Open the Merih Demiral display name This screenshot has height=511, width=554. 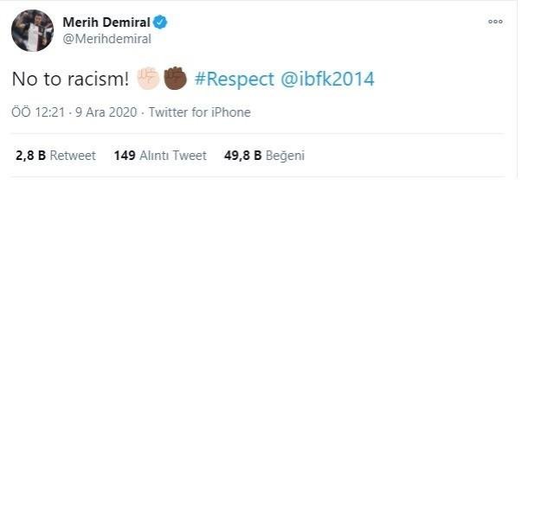pyautogui.click(x=106, y=22)
